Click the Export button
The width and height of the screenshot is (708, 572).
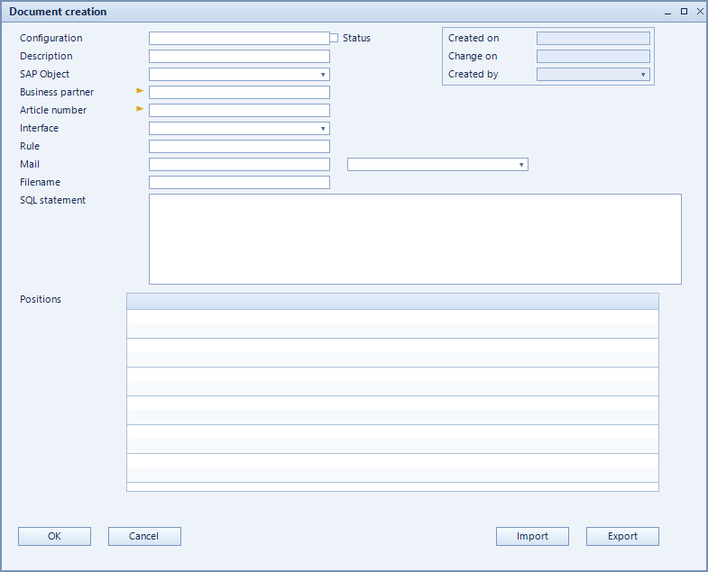tap(622, 536)
